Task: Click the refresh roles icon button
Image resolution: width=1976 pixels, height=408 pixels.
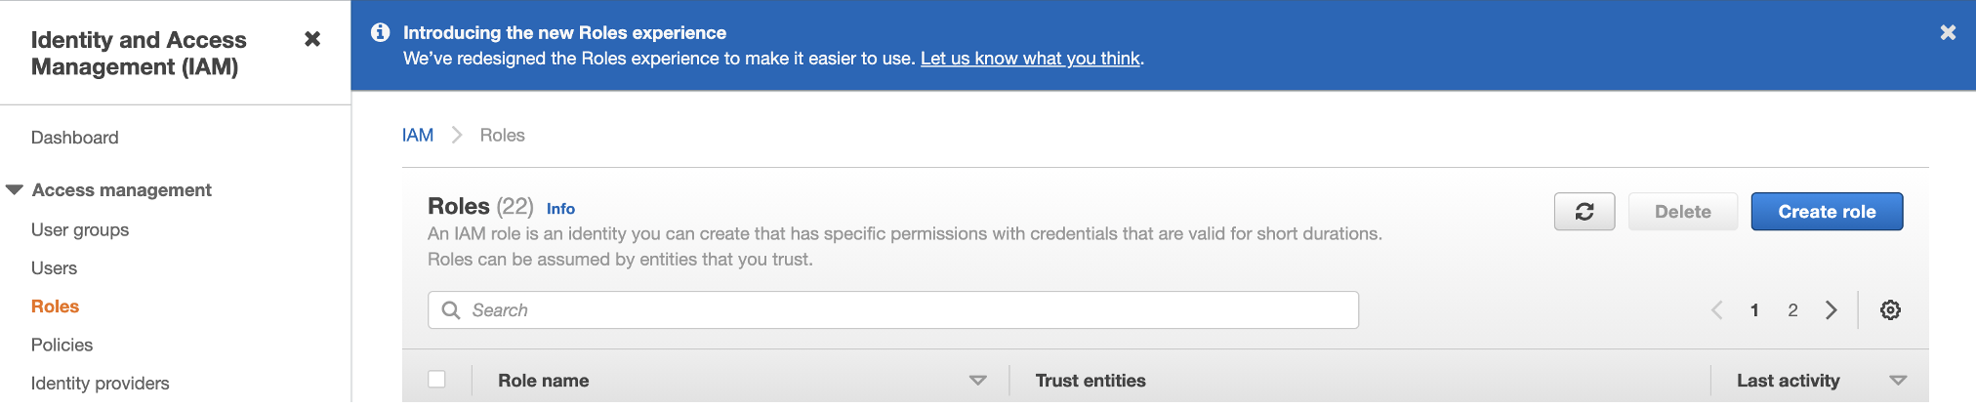Action: pos(1584,212)
